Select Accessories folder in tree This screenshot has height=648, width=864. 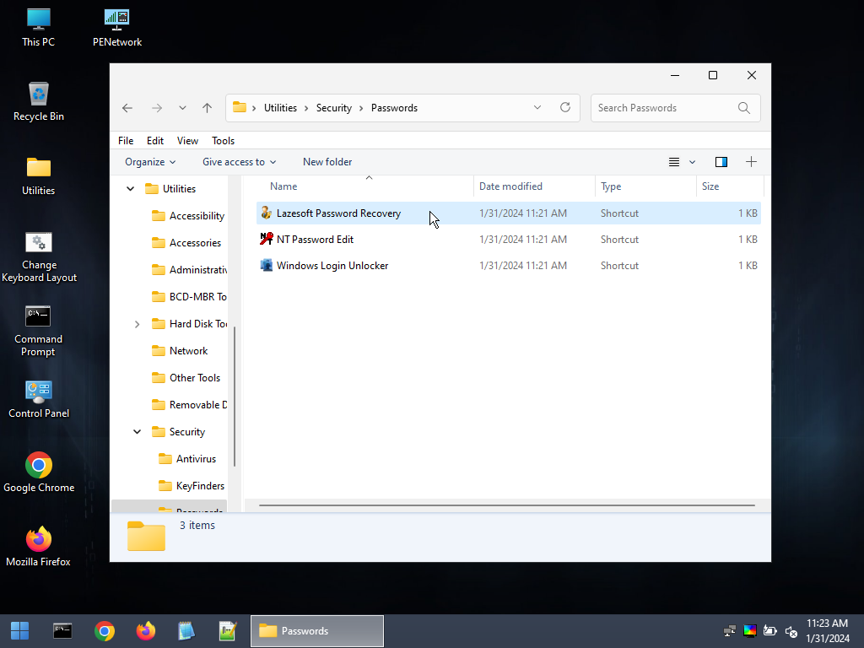click(x=186, y=243)
